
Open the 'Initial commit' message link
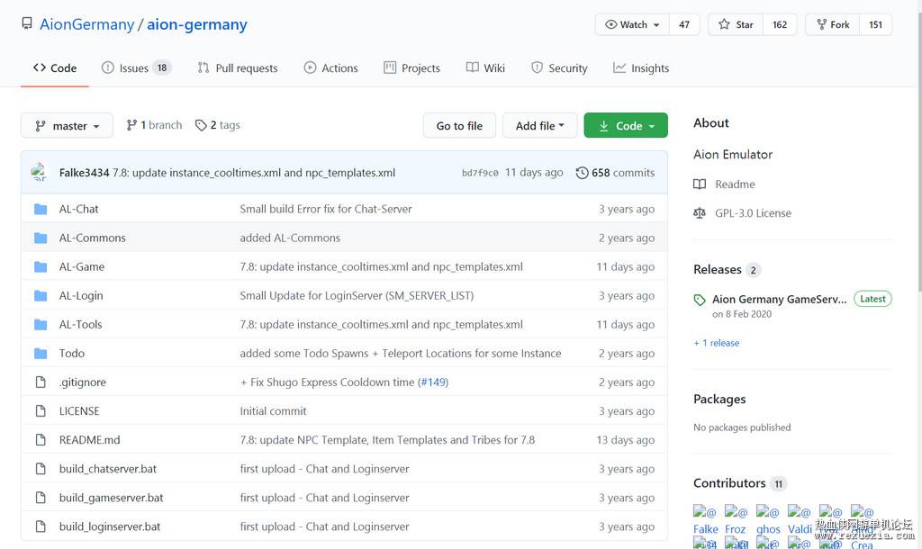(273, 411)
